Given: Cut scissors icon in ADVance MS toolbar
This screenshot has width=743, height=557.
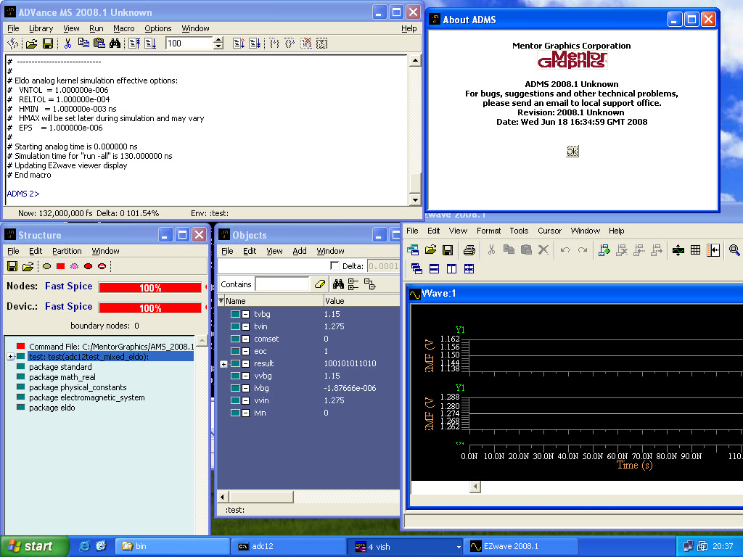Looking at the screenshot, I should (x=67, y=44).
